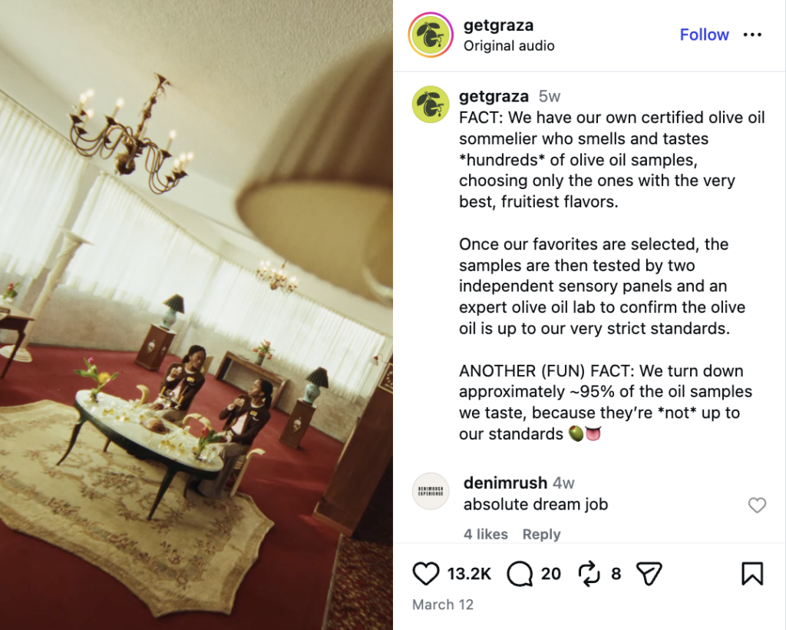786x630 pixels.
Task: Open comments via speech bubble icon
Action: point(520,573)
